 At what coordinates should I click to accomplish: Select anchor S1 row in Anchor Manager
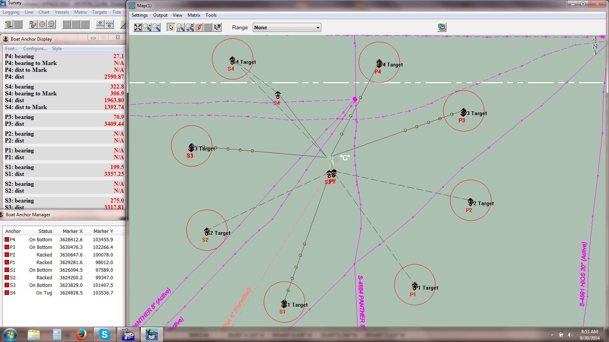(x=64, y=270)
